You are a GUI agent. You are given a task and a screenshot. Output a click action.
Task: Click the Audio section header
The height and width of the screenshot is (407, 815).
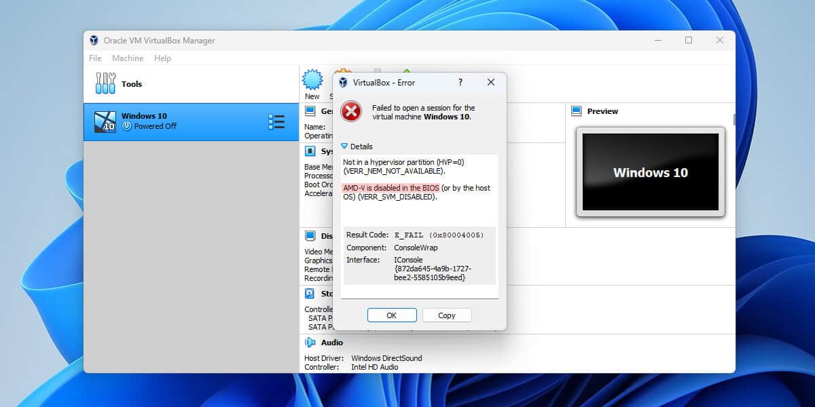331,343
